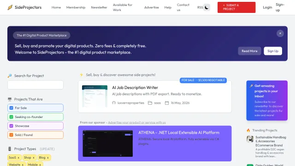Uncheck the Sold / Found checkbox
Image resolution: width=295 pixels, height=166 pixels.
[x=11, y=135]
